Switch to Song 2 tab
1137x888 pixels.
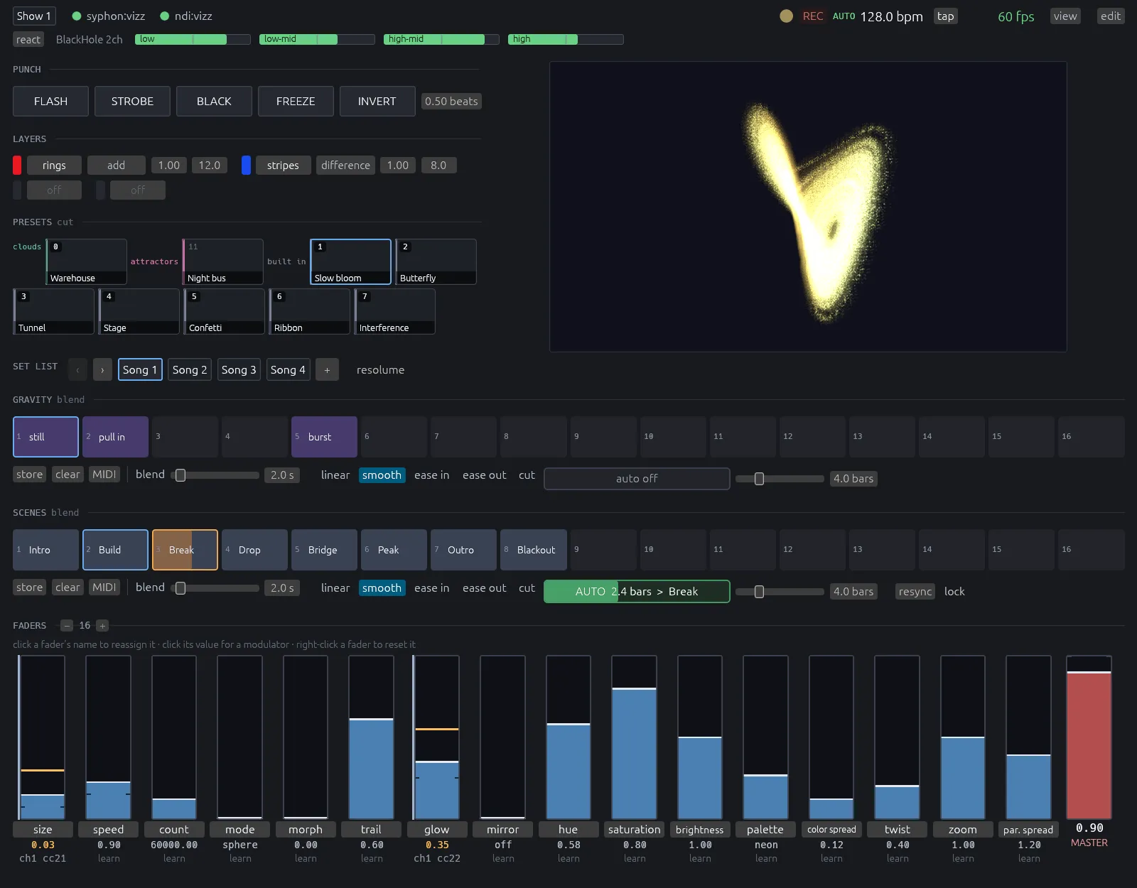pos(190,369)
